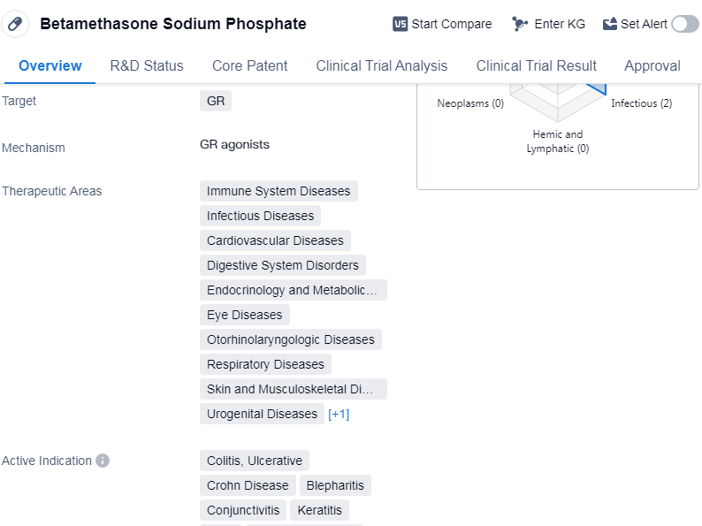
Task: Toggle the Set Alert switch
Action: [684, 24]
